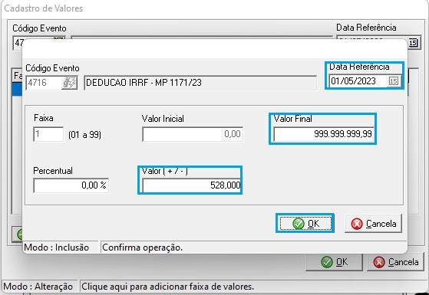The height and width of the screenshot is (295, 429).
Task: Click the 'Clique aqui para adicionar faixa' status text
Action: (x=167, y=287)
